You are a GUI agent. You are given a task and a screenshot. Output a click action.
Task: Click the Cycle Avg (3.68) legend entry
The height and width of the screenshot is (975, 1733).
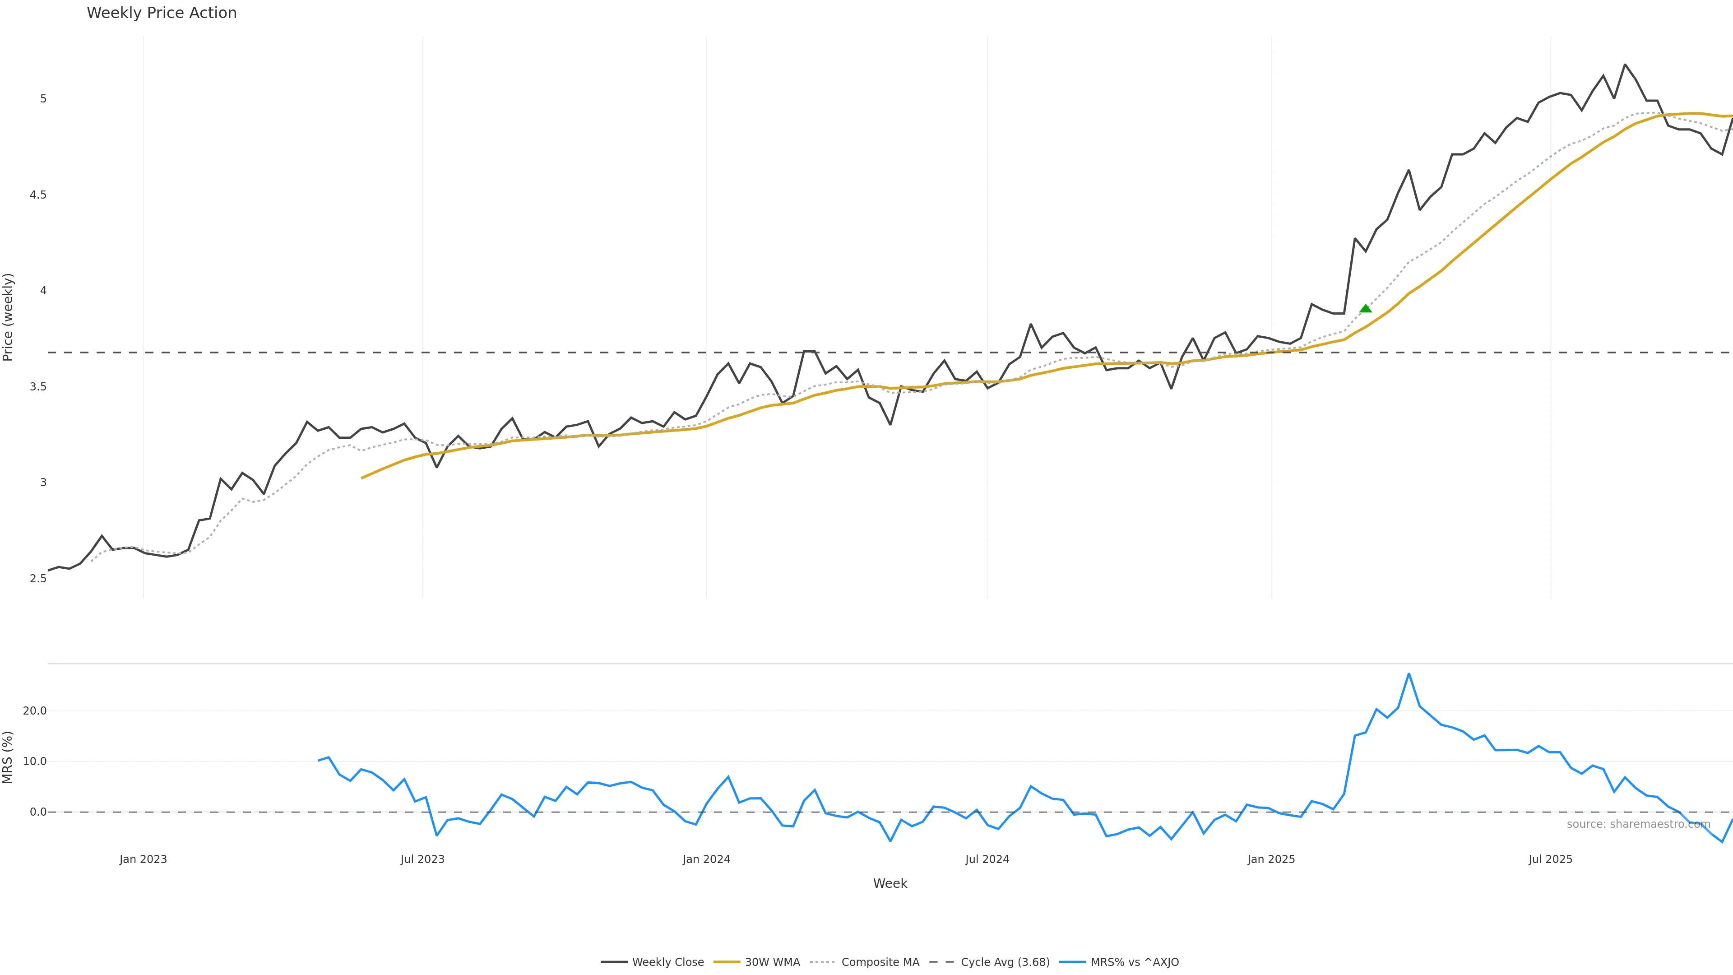(1005, 962)
